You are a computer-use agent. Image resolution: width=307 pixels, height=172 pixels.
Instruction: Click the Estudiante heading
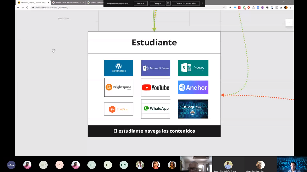click(x=154, y=42)
